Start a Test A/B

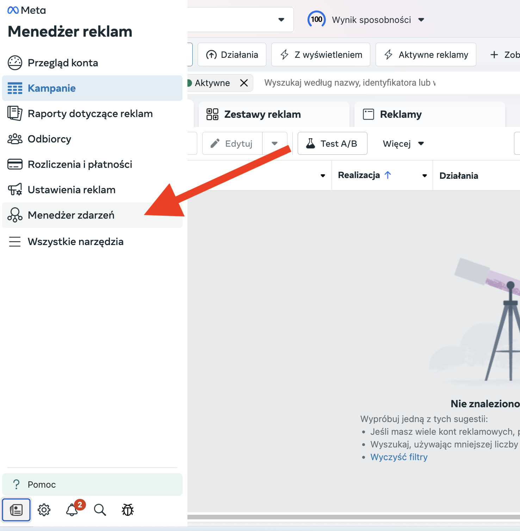333,144
